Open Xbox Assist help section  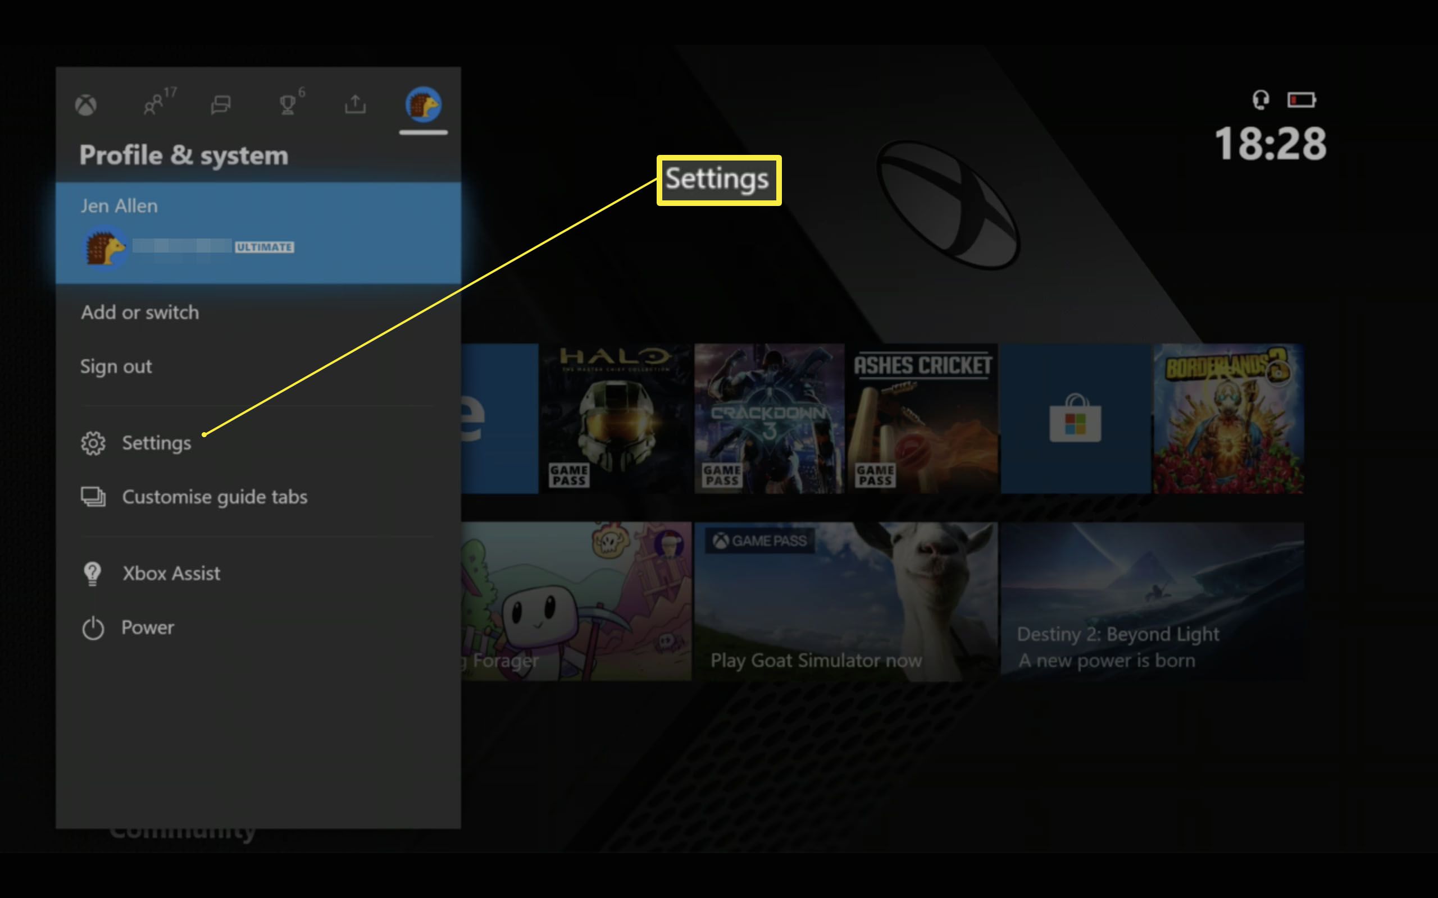click(x=170, y=572)
